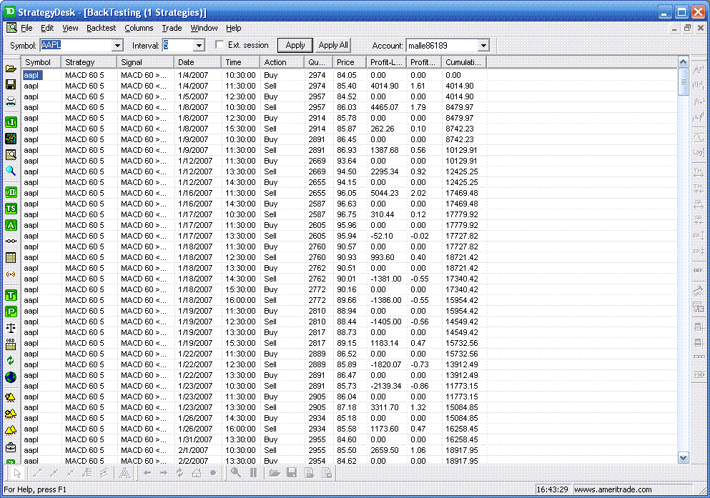
Task: Open the green Level I quotes icon
Action: tap(11, 122)
